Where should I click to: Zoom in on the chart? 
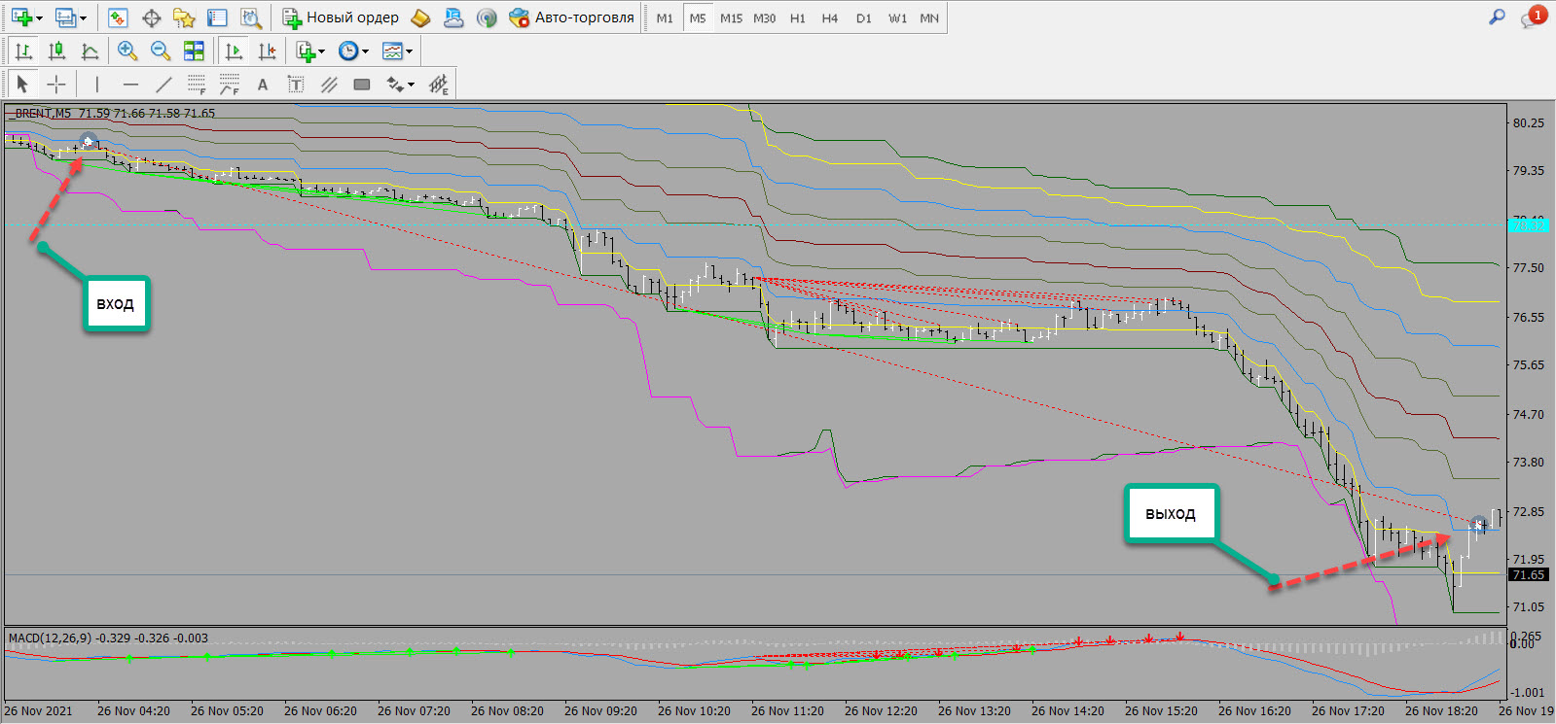(x=127, y=52)
